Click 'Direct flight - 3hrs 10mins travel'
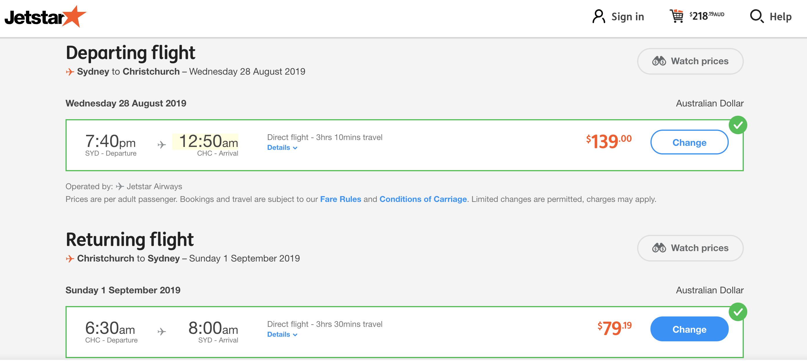807x361 pixels. coord(325,137)
